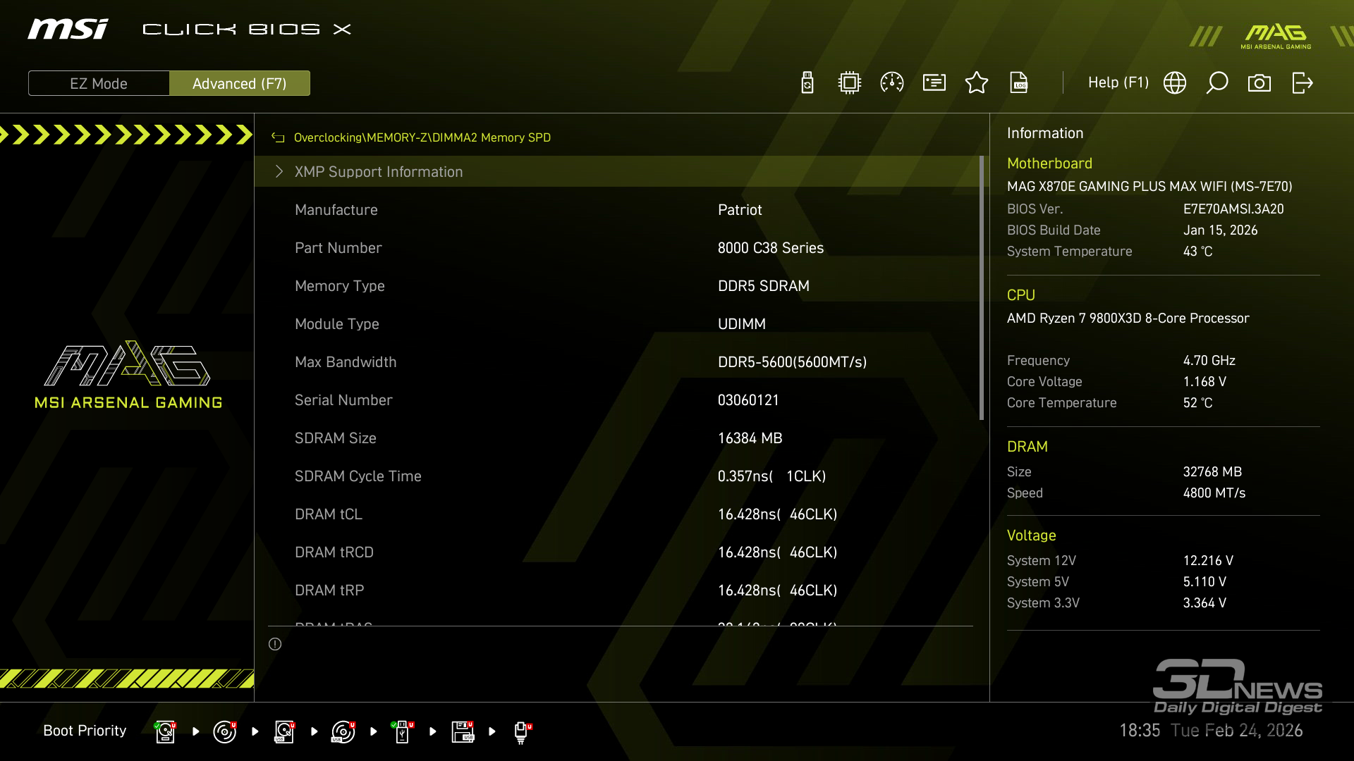Select the USB floppy boot device icon
The image size is (1354, 761).
click(x=463, y=731)
